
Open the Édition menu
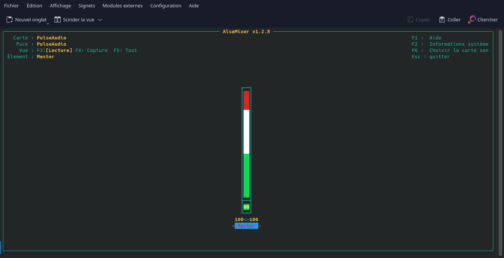(x=34, y=6)
